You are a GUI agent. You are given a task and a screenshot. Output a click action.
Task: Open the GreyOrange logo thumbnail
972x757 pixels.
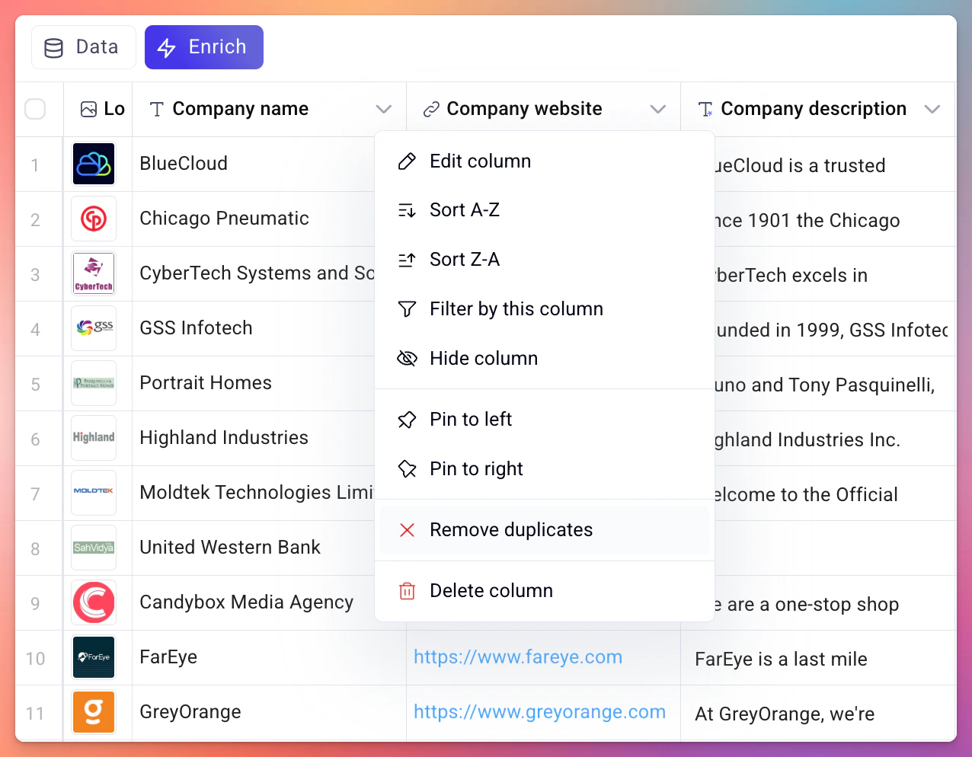tap(94, 712)
